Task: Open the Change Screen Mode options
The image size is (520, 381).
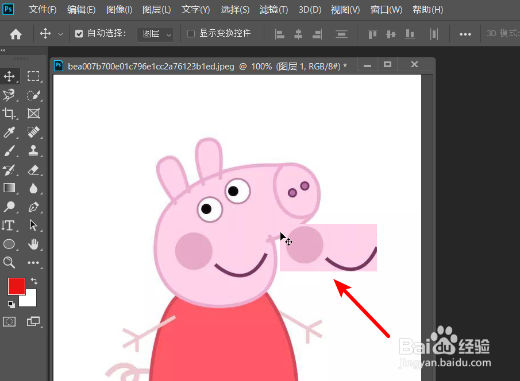Action: click(x=33, y=321)
